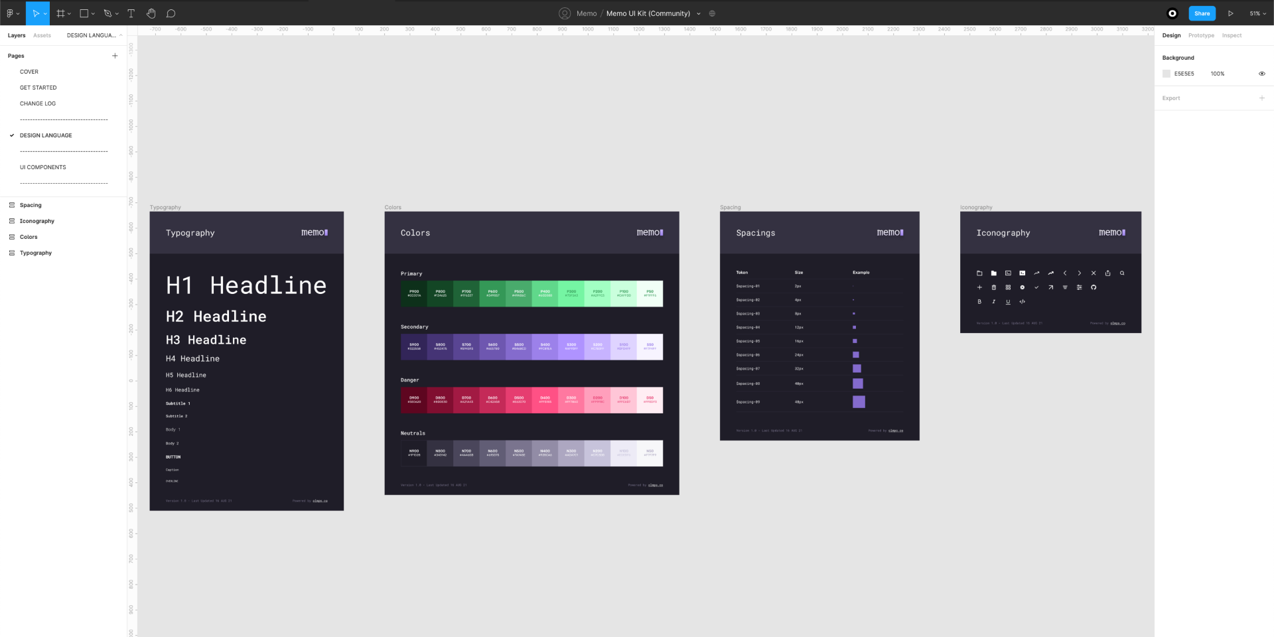Activate the Hand tool
Viewport: 1274px width, 637px height.
(151, 13)
